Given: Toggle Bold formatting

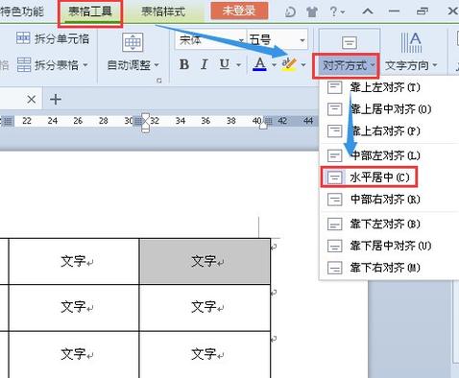Looking at the screenshot, I should 184,64.
